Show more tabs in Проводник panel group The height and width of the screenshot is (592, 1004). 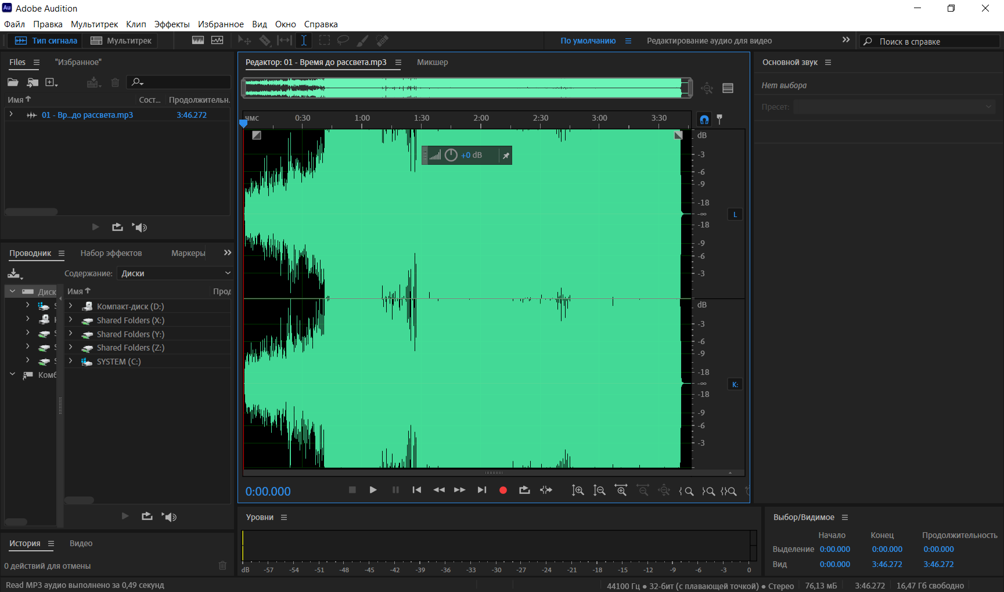point(227,252)
